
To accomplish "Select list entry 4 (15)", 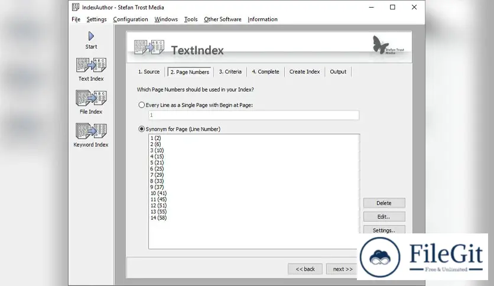I will coord(157,157).
